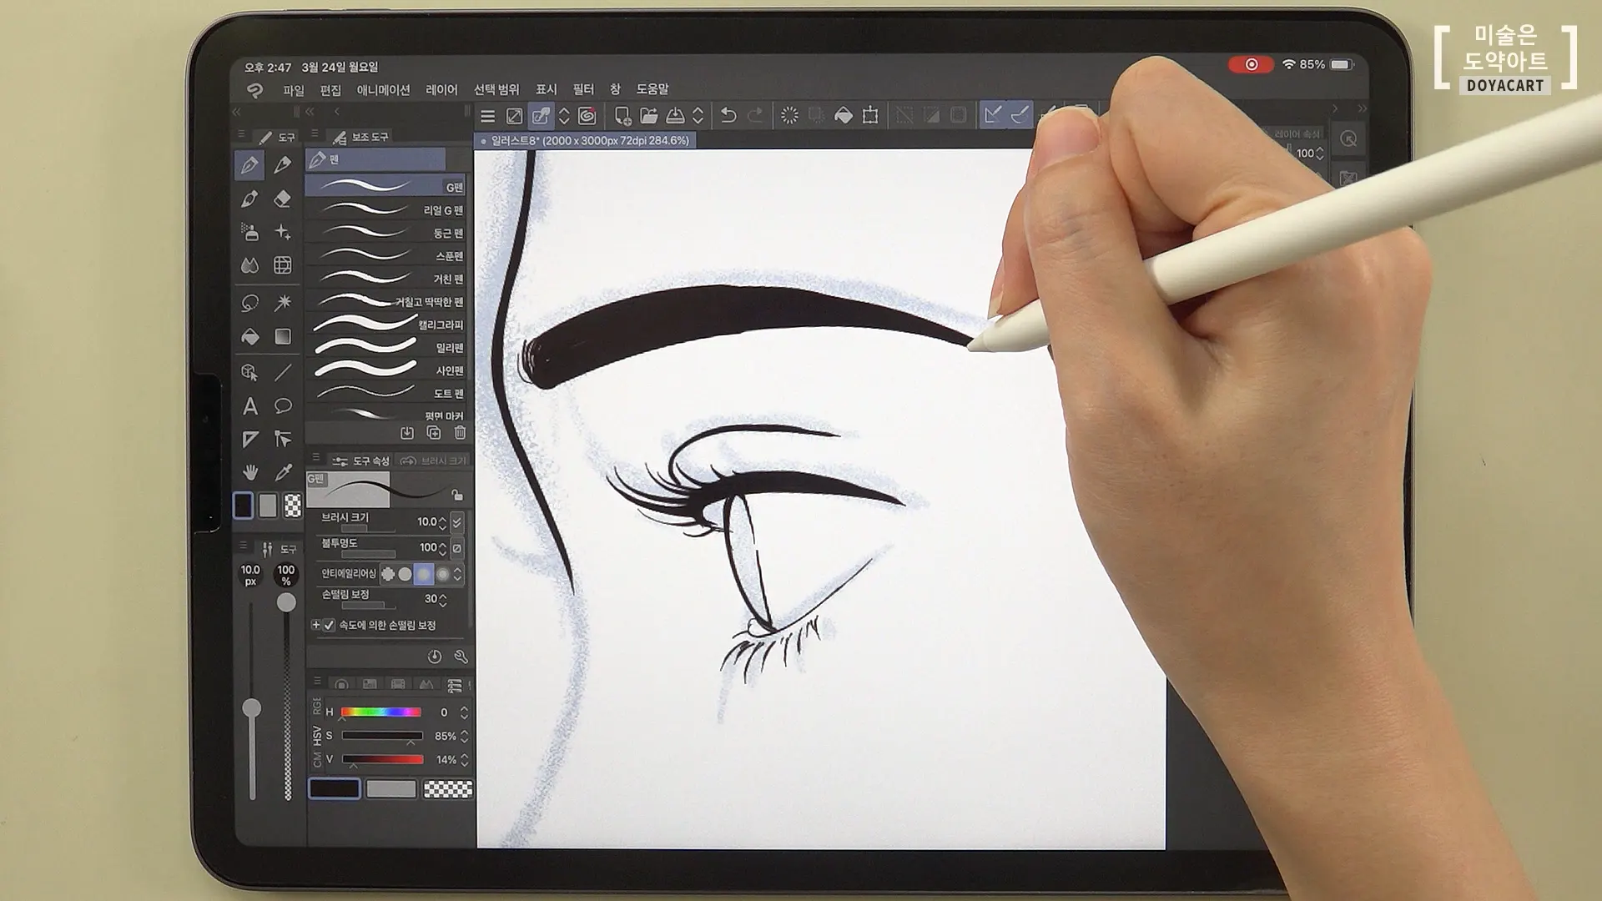Screen dimensions: 1602x901
Task: Collapse the left palette dock with the double chevron
Action: click(236, 111)
